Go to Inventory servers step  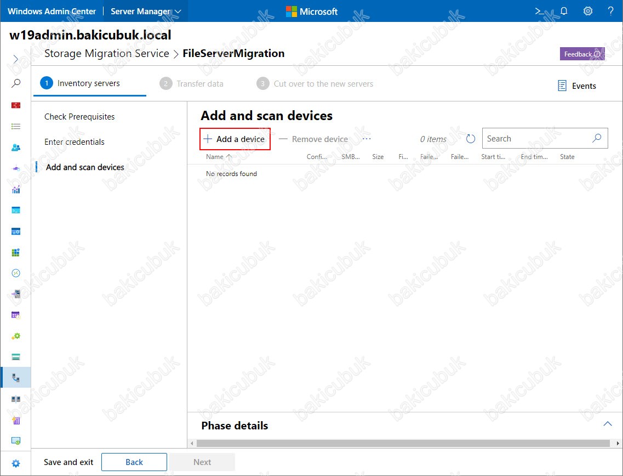[x=80, y=83]
